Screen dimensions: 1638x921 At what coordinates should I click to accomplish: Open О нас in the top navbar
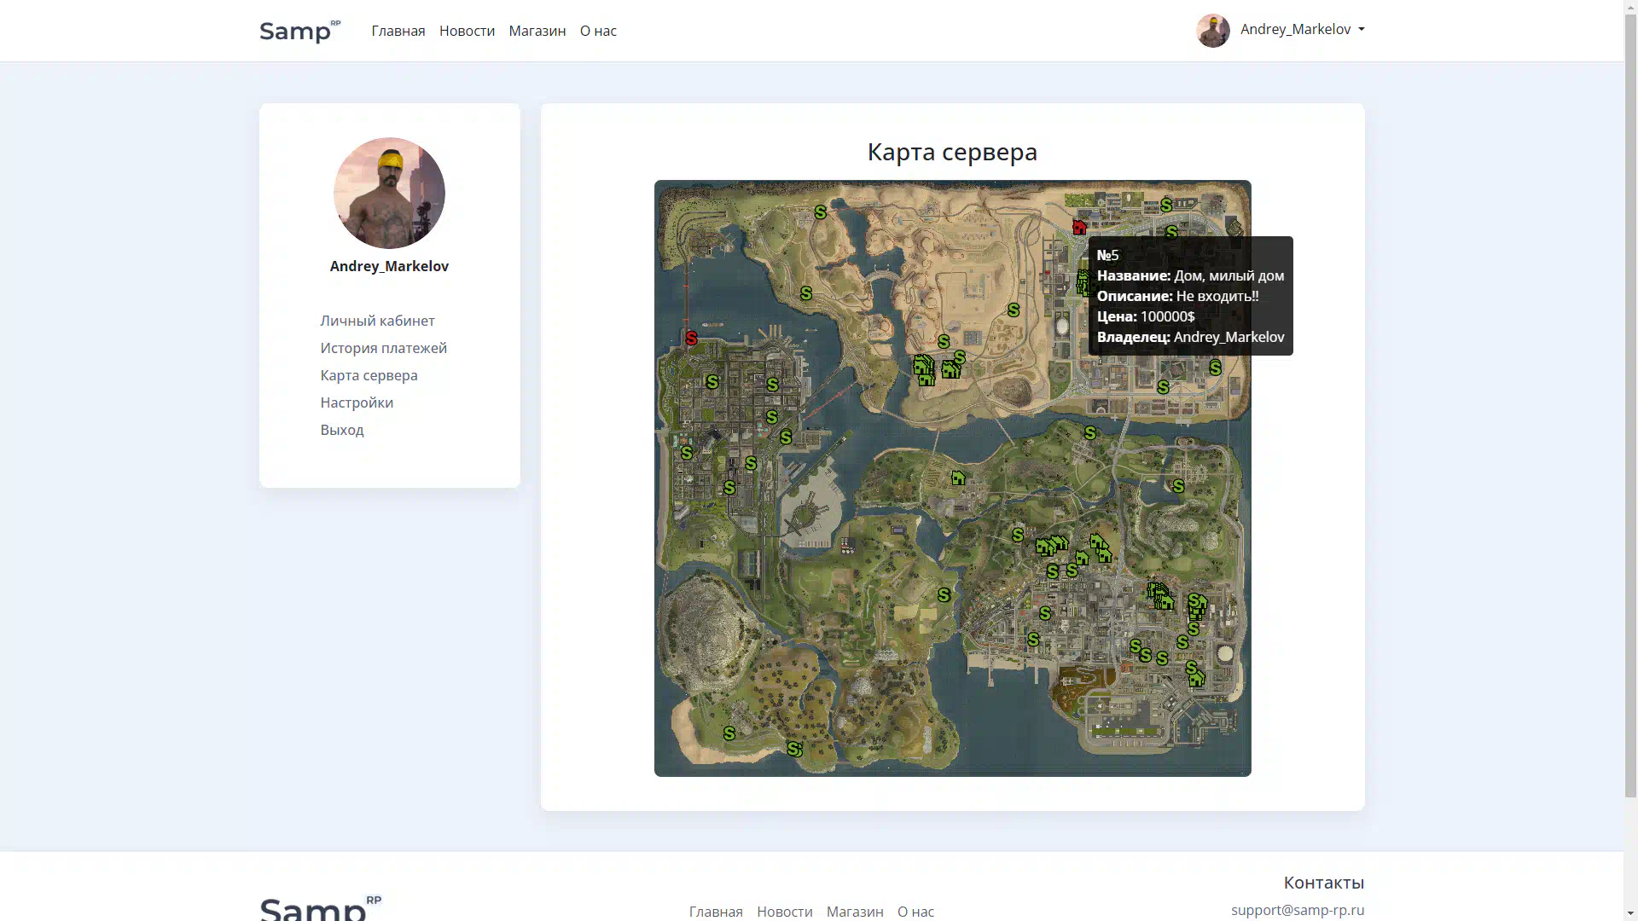(598, 31)
